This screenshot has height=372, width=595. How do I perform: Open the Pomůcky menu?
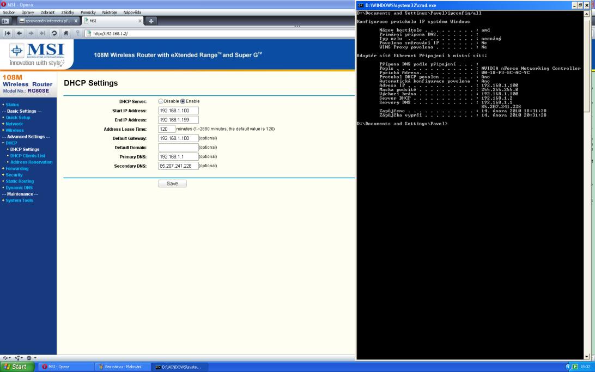pyautogui.click(x=88, y=12)
